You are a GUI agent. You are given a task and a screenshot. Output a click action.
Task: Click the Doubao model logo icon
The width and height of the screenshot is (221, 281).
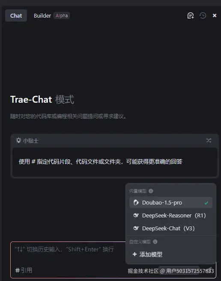coord(136,202)
